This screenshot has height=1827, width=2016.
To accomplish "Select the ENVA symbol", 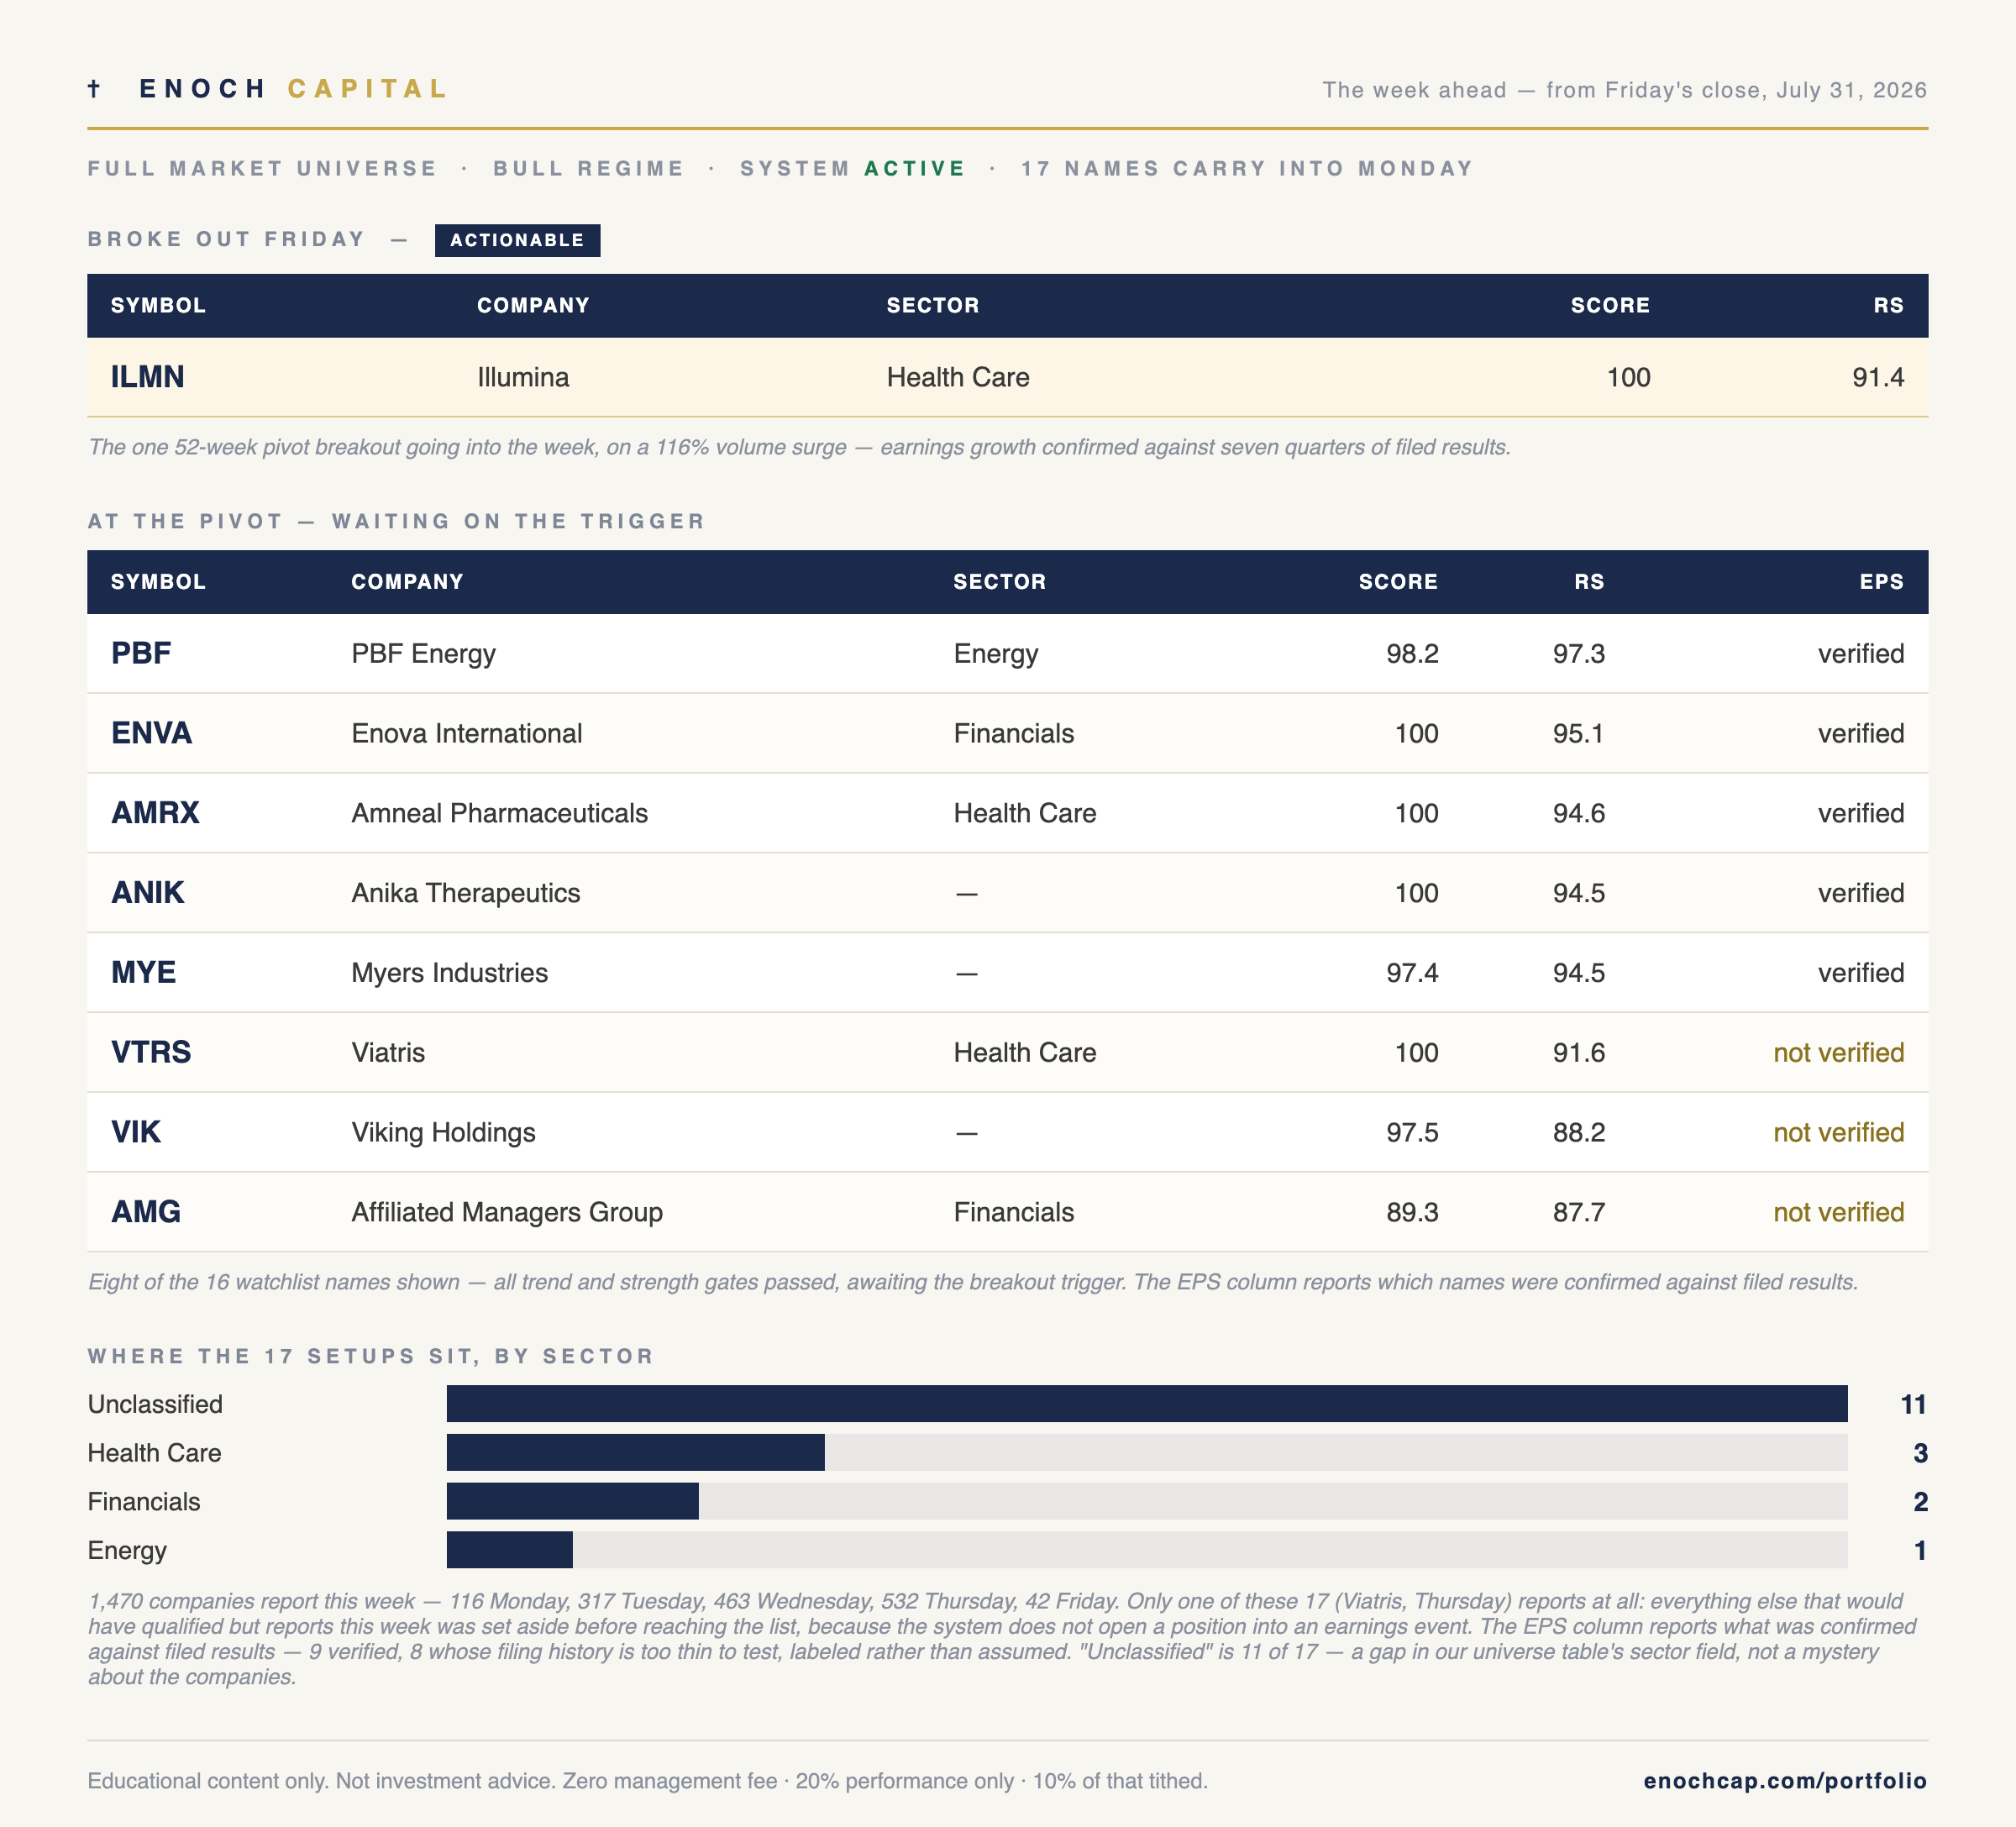I will point(152,733).
